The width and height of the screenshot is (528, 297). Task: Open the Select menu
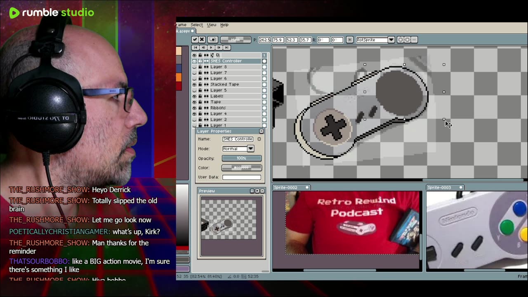197,25
